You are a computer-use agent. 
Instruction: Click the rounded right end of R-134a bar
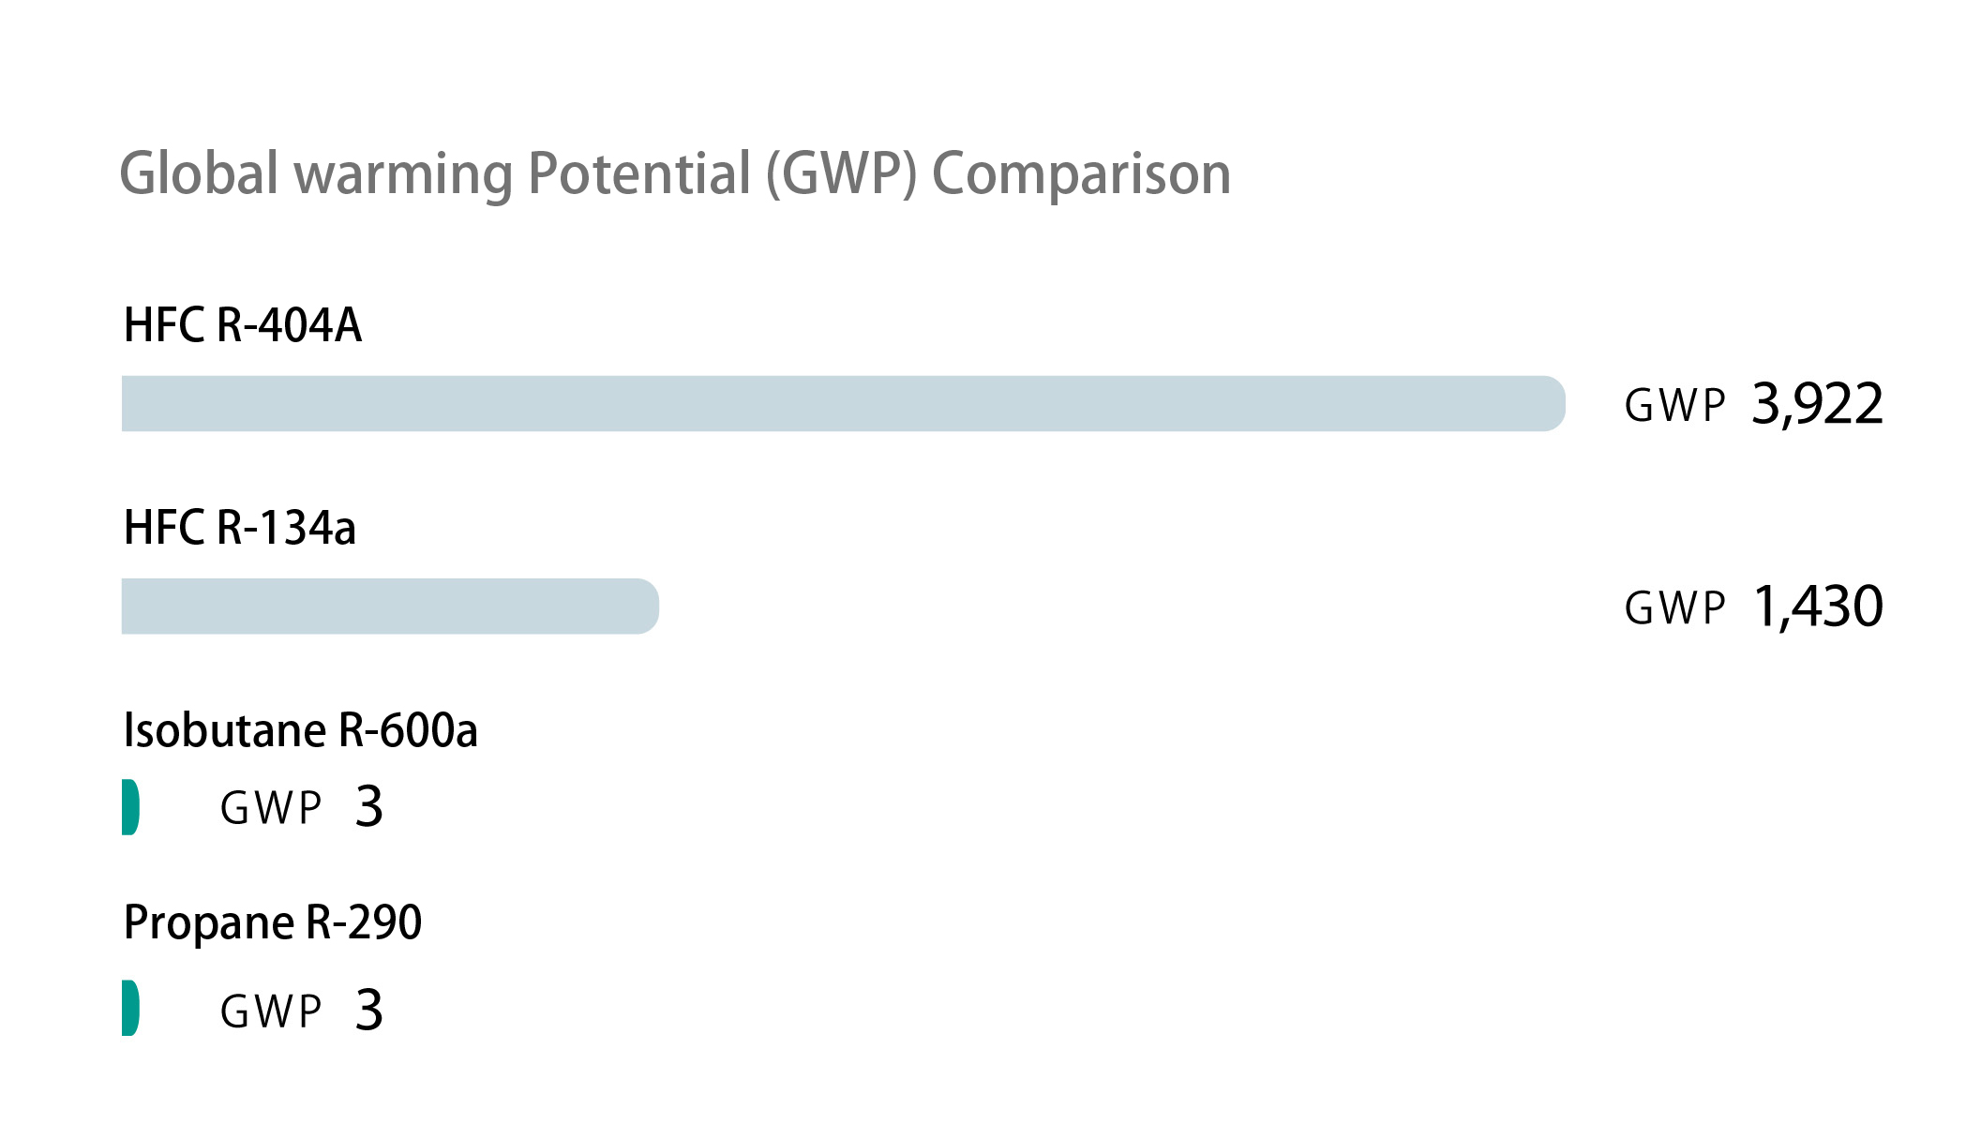click(645, 607)
